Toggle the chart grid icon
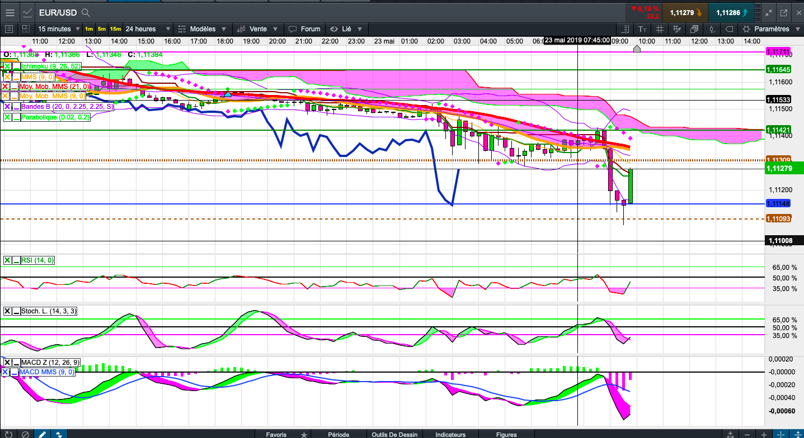The width and height of the screenshot is (804, 438). [660, 29]
